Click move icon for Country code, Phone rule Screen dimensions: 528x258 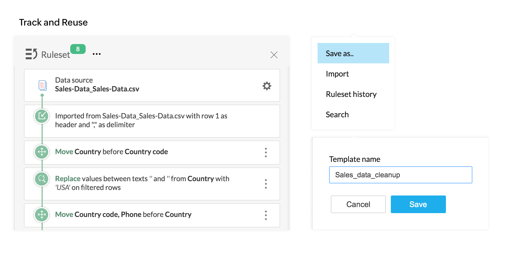tap(42, 214)
